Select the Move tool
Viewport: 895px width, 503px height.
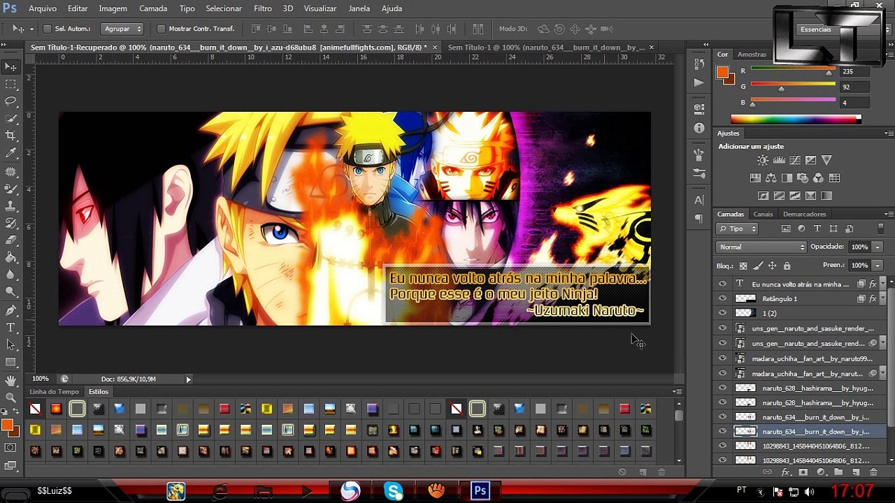pos(11,66)
